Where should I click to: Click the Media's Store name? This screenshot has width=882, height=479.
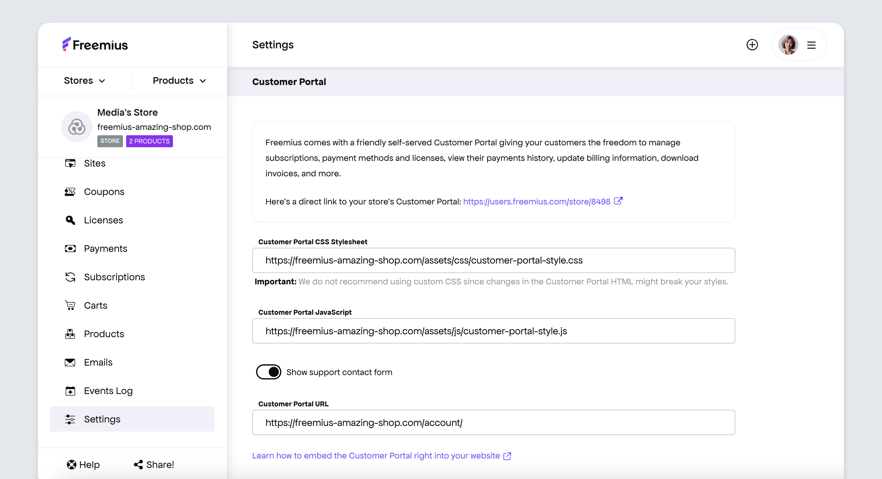click(127, 112)
